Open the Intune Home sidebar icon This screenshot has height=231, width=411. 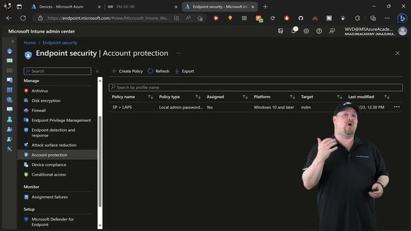point(10,51)
